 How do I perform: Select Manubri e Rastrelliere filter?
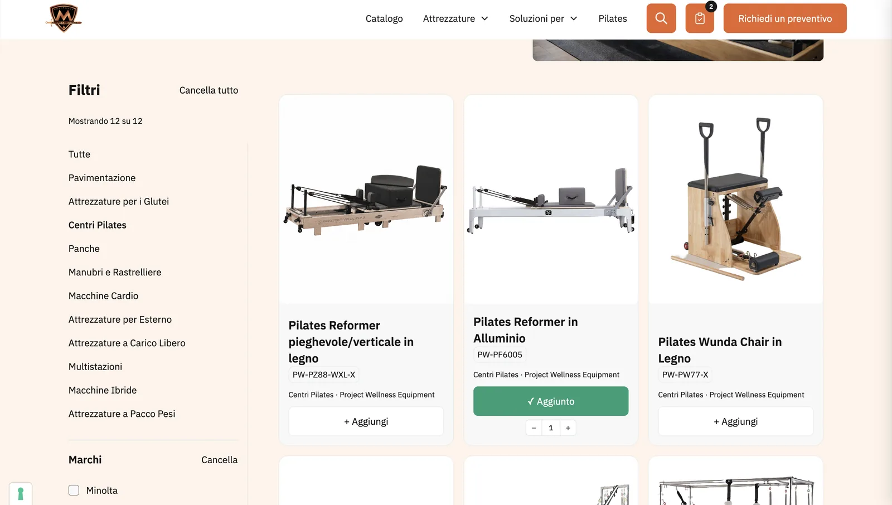tap(115, 272)
